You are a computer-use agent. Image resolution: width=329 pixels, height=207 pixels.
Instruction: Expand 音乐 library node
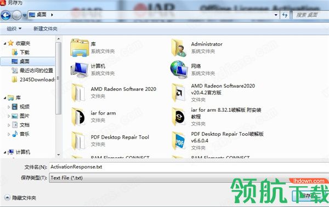pos(9,134)
